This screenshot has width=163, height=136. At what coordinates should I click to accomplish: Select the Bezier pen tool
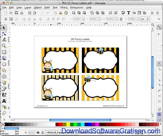pyautogui.click(x=4, y=89)
